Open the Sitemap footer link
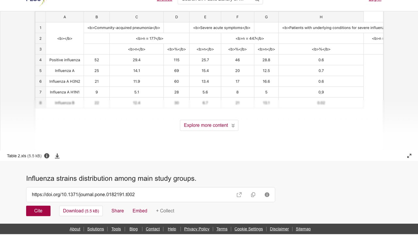 [x=303, y=229]
